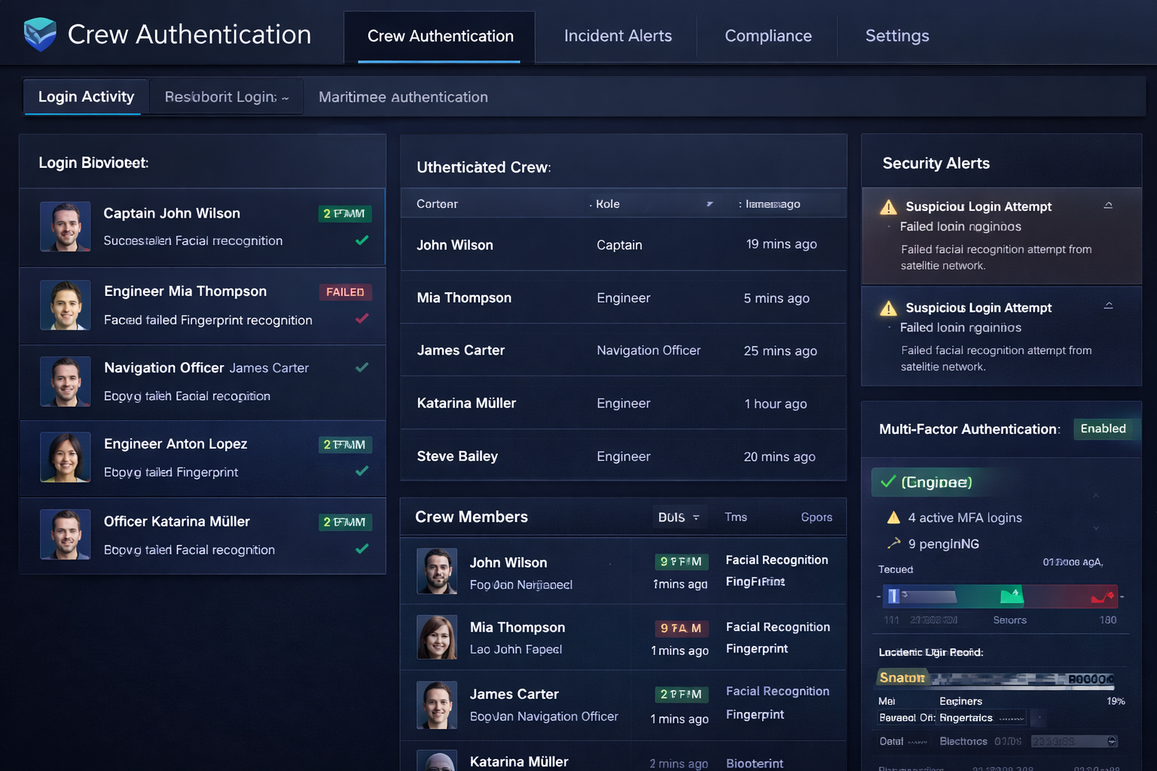The height and width of the screenshot is (771, 1157).
Task: Click the red failed mark for Mia Thompson
Action: pos(362,318)
